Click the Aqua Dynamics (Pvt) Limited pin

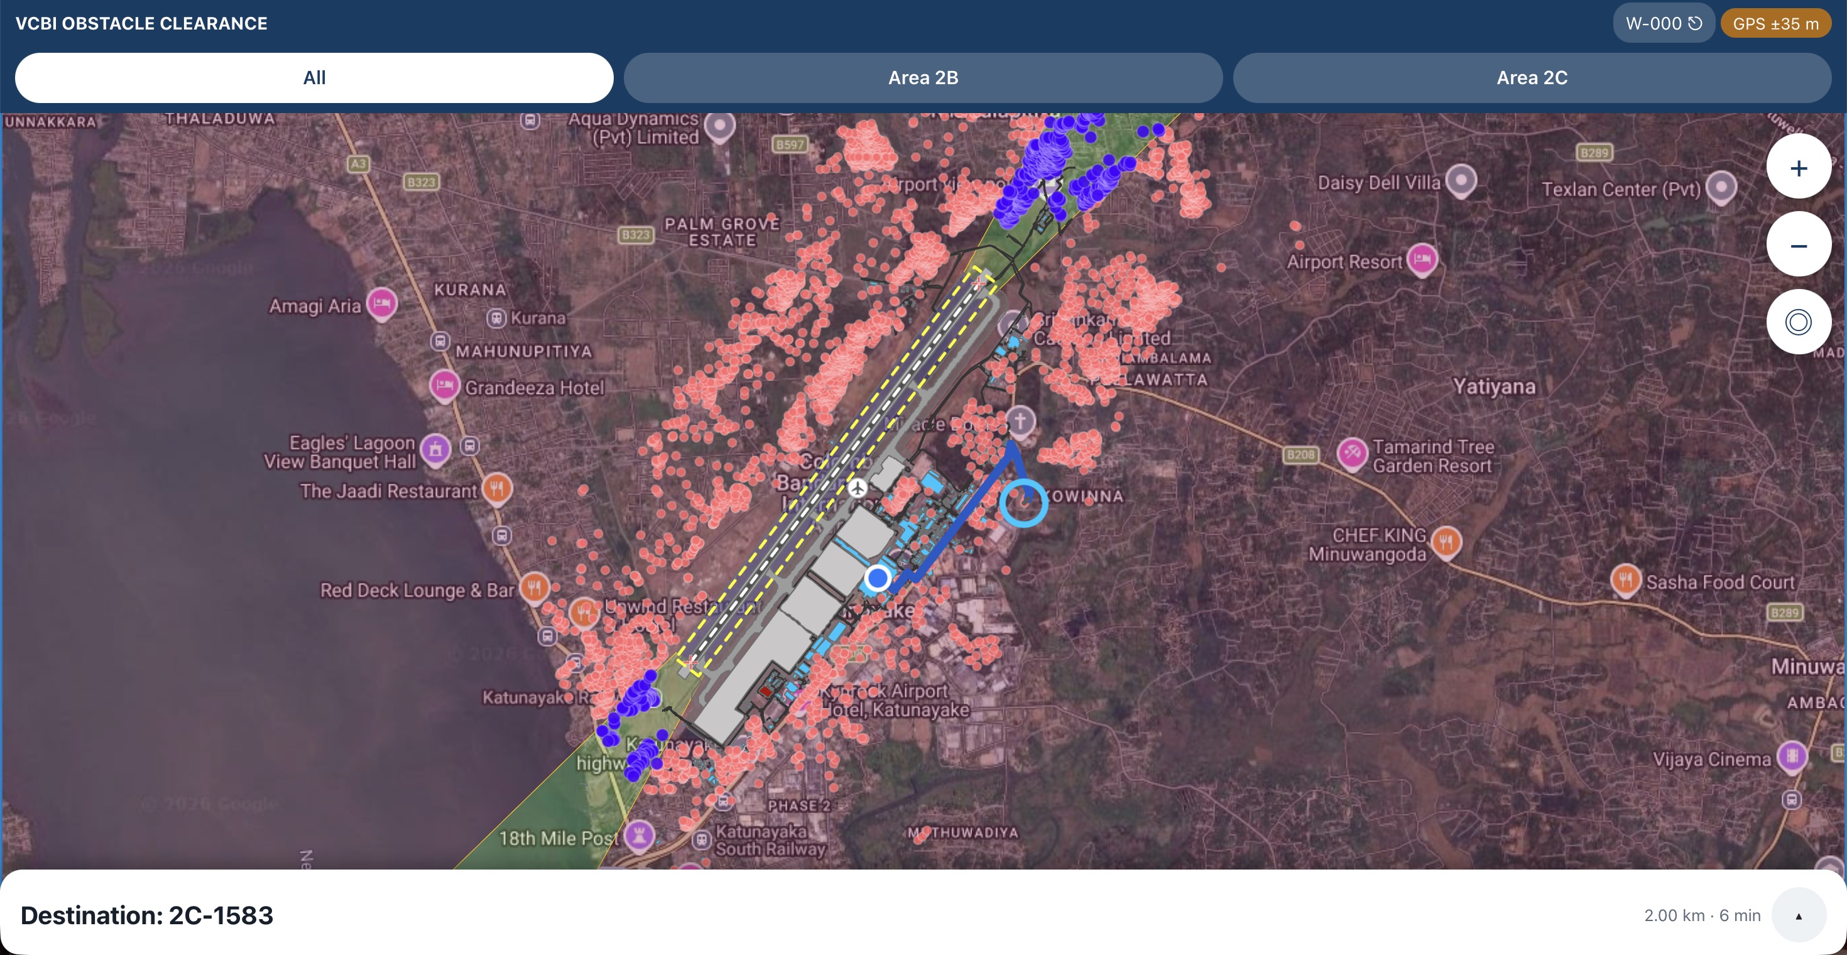(719, 127)
